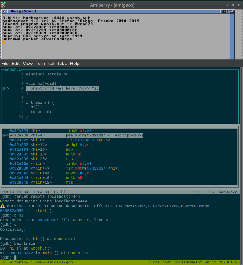Click 'jsr 0x32a6d0 <puts>' instruction
The height and width of the screenshot is (265, 243).
point(88,140)
